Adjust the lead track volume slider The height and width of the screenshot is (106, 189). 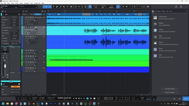[x=31, y=29]
